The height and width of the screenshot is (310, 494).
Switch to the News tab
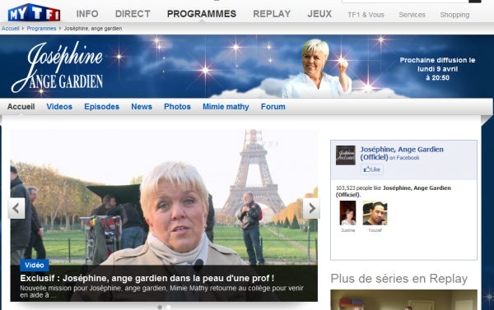(142, 107)
